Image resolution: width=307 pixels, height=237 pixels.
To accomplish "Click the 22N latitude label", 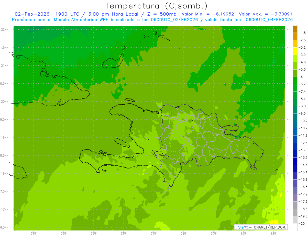I will [4, 30].
